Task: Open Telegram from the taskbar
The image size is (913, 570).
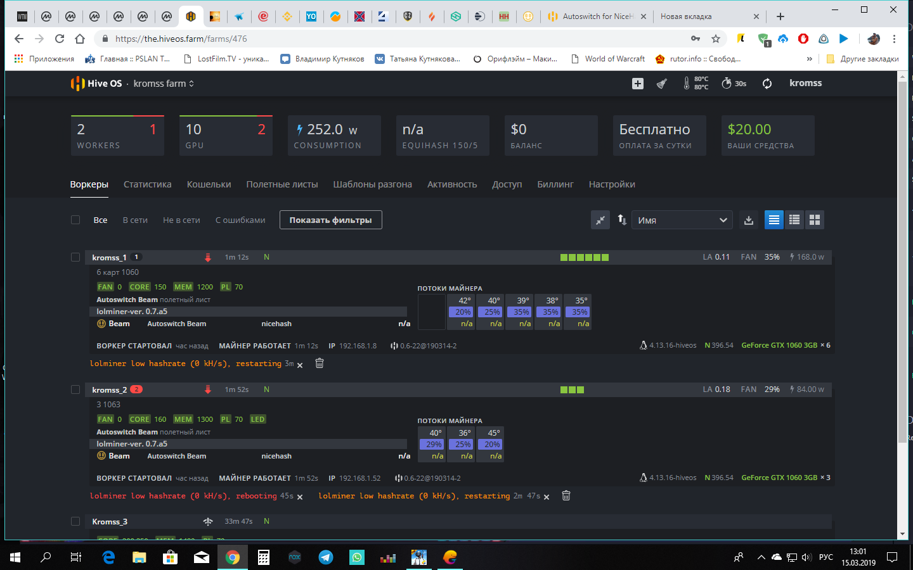Action: pyautogui.click(x=326, y=557)
